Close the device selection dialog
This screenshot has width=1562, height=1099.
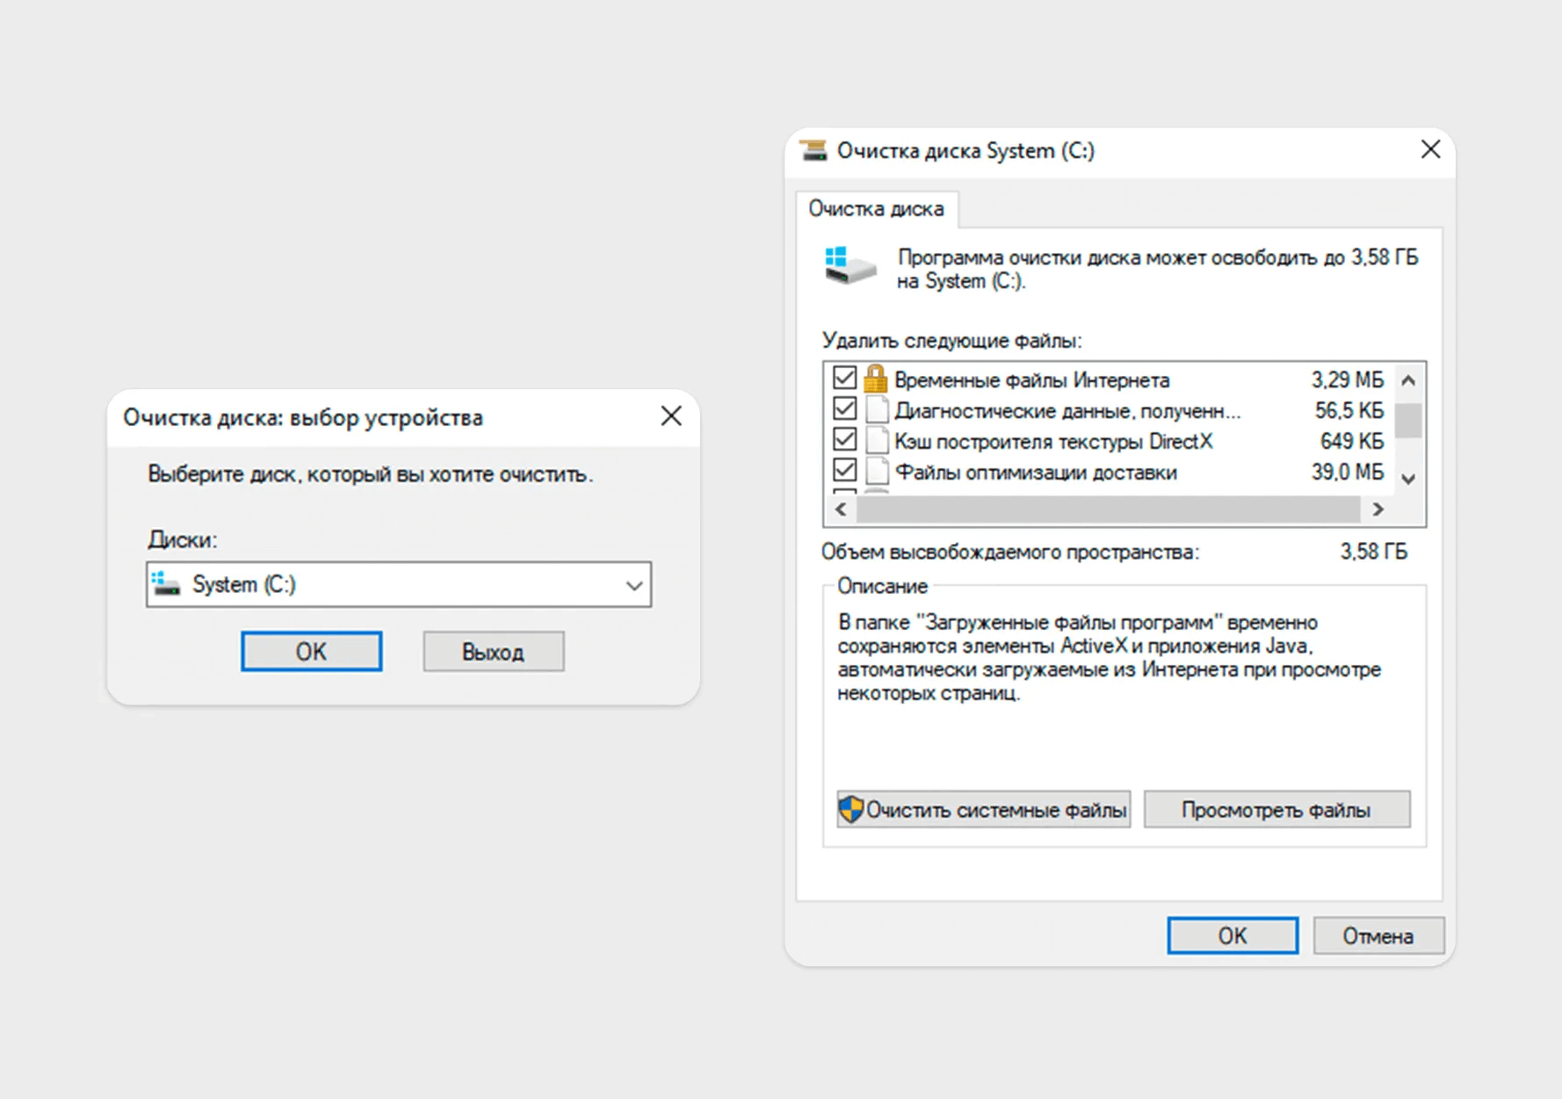click(x=671, y=416)
